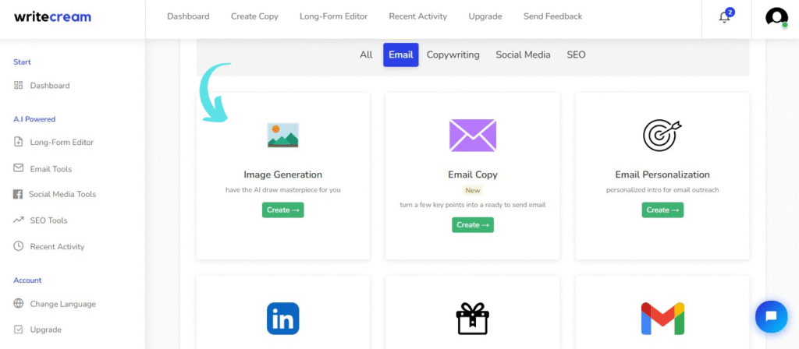Image resolution: width=799 pixels, height=349 pixels.
Task: Click the gift box icon
Action: 472,319
